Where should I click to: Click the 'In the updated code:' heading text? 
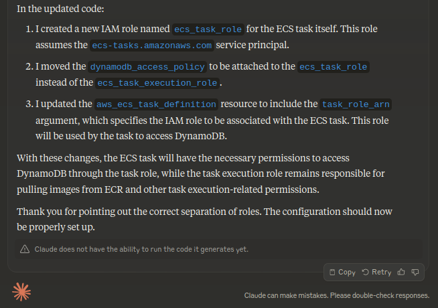tap(60, 9)
